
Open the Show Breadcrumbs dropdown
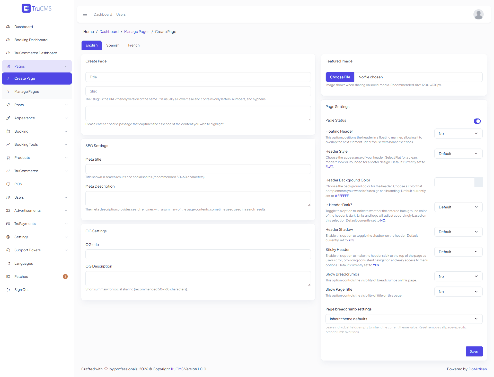[x=458, y=277]
